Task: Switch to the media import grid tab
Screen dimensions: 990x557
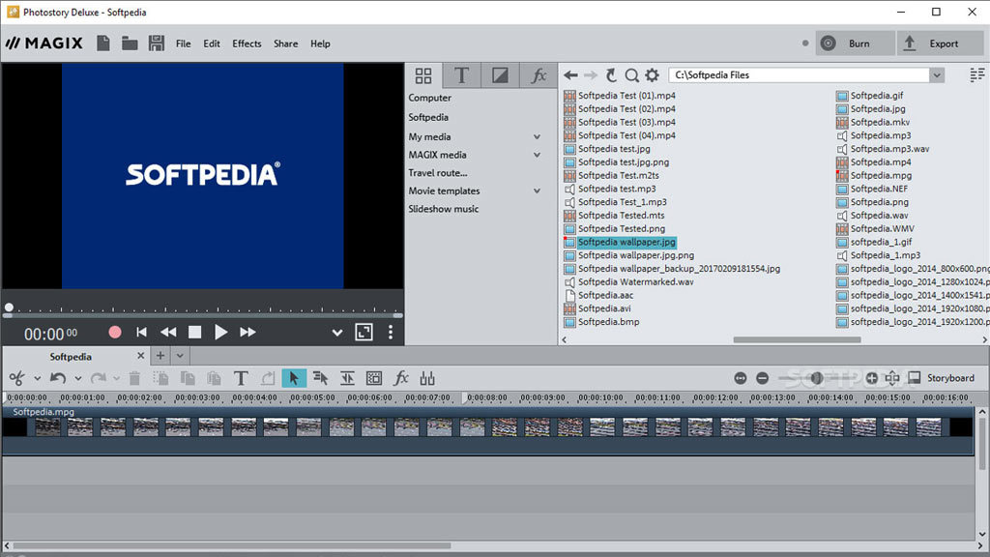Action: coord(423,75)
